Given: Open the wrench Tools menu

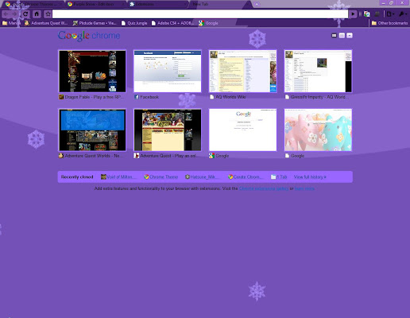Looking at the screenshot, I should [x=403, y=14].
